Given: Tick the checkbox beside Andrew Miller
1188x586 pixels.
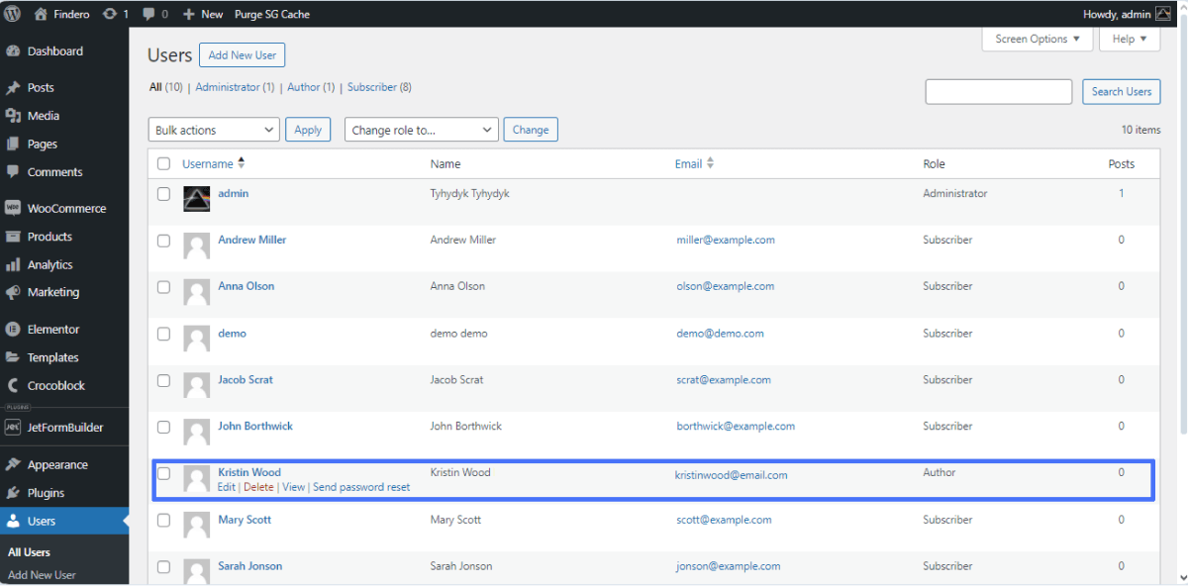Looking at the screenshot, I should 163,241.
